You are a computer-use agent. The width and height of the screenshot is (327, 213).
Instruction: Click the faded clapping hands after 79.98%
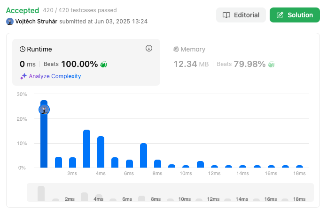pyautogui.click(x=271, y=64)
